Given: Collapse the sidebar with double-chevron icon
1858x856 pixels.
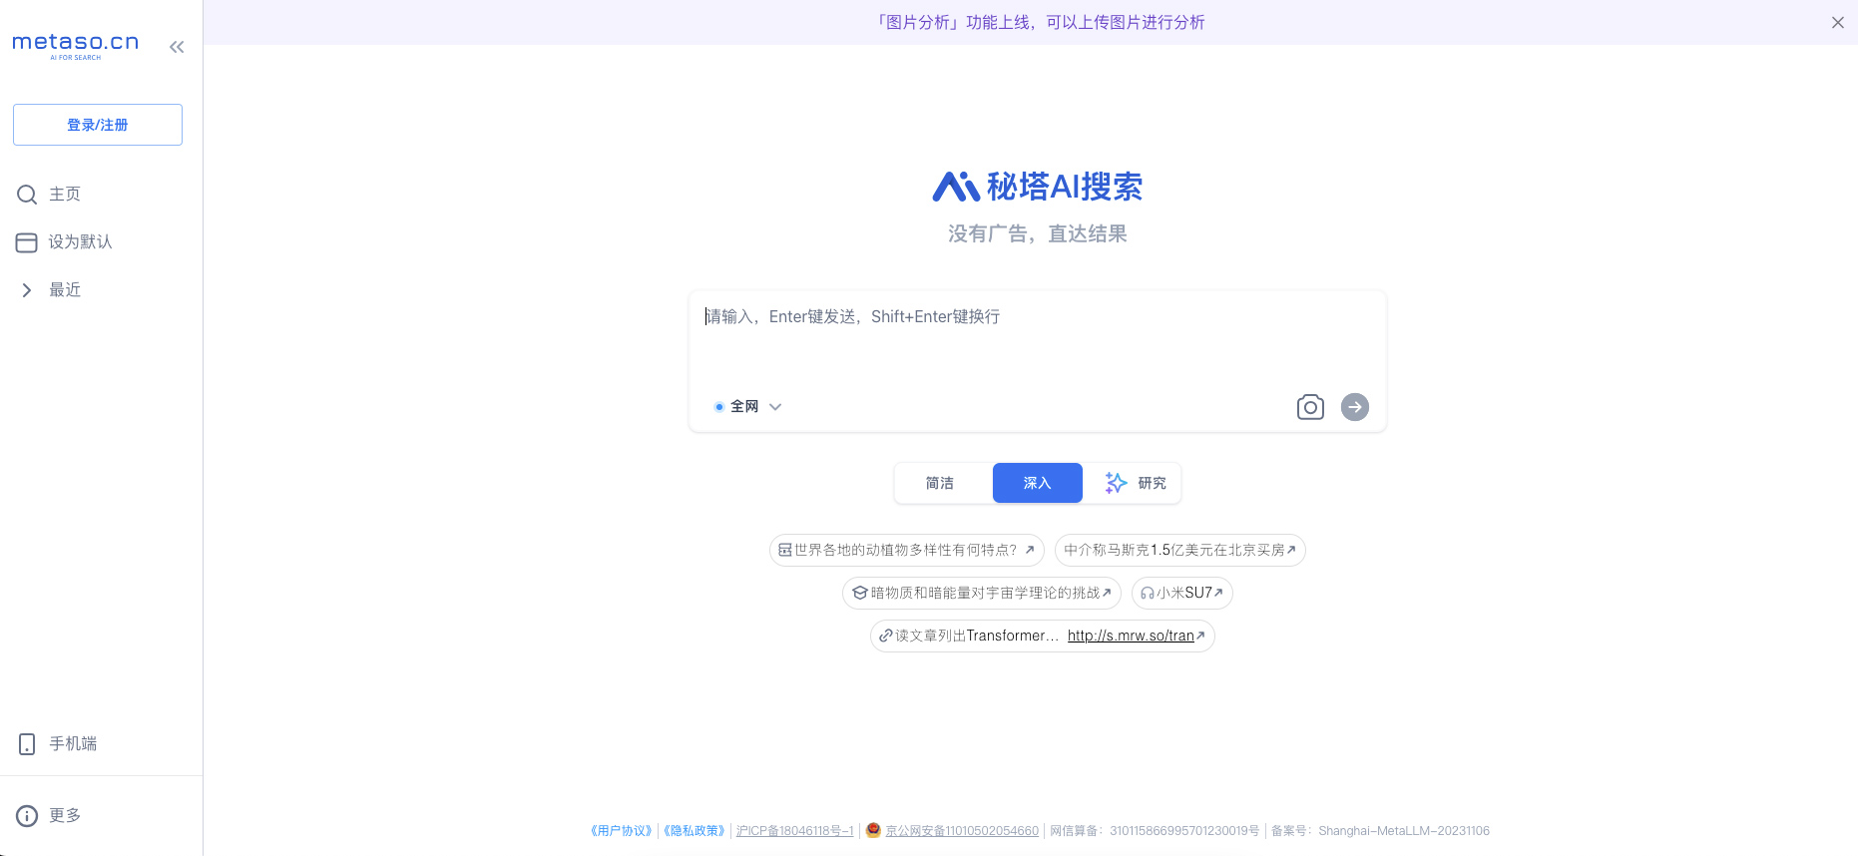Looking at the screenshot, I should coord(177,47).
